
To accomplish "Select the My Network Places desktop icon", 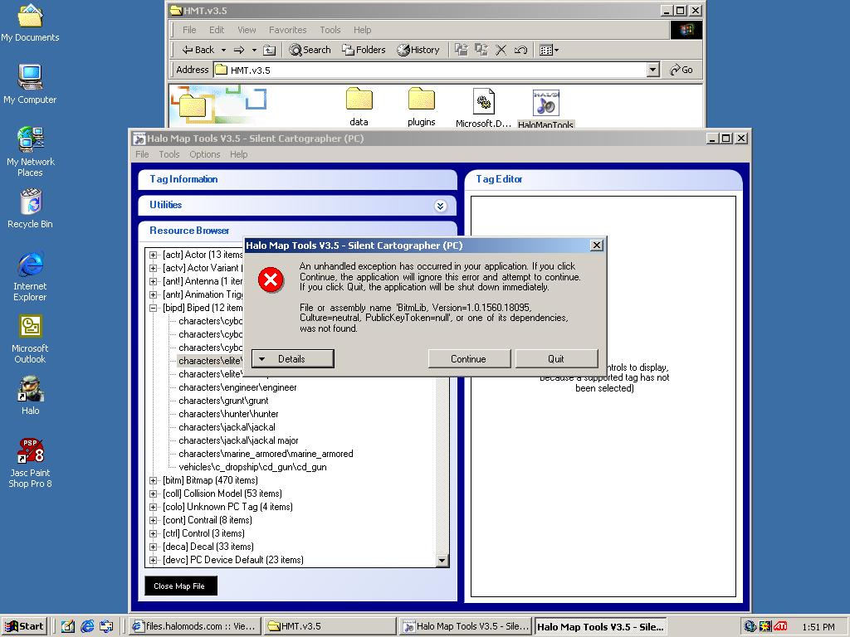I will pyautogui.click(x=30, y=151).
